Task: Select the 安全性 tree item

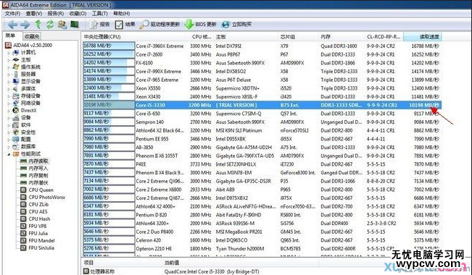Action: pos(28,132)
